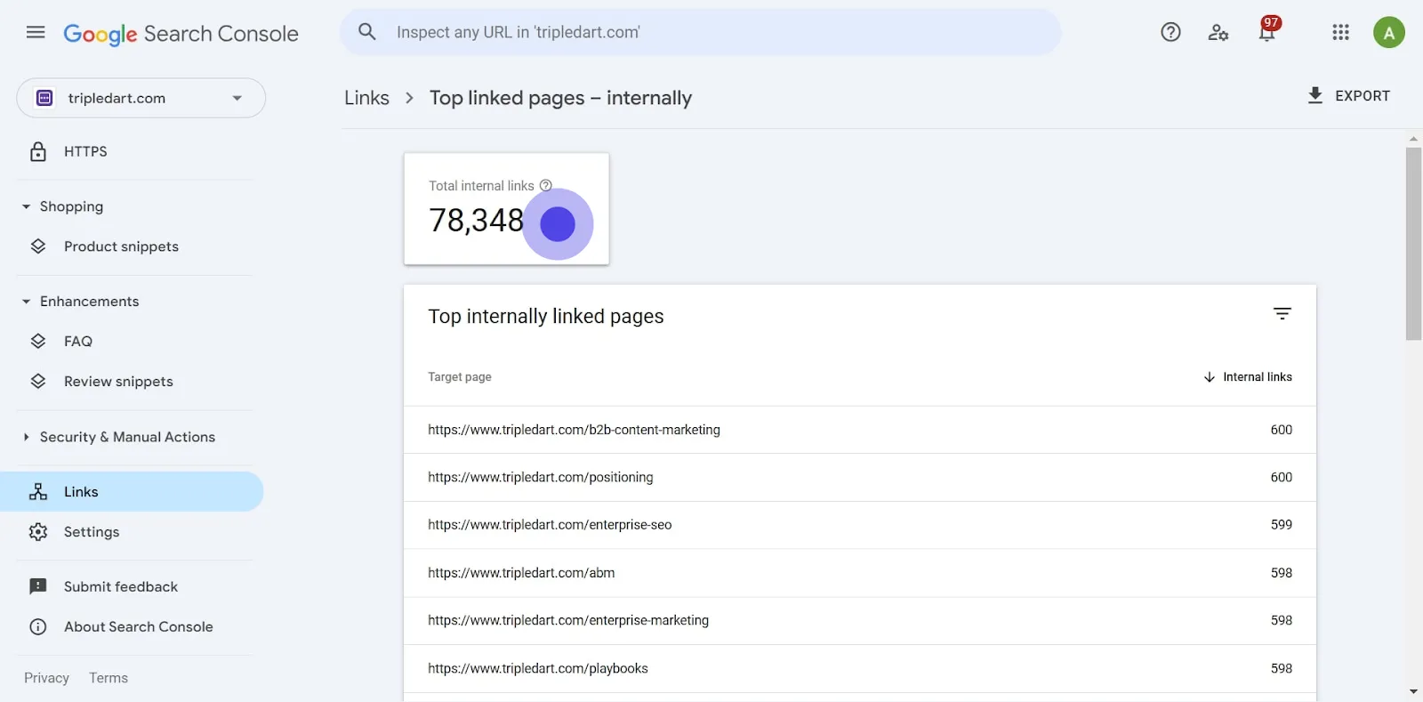Click the export download arrow icon

(1315, 95)
